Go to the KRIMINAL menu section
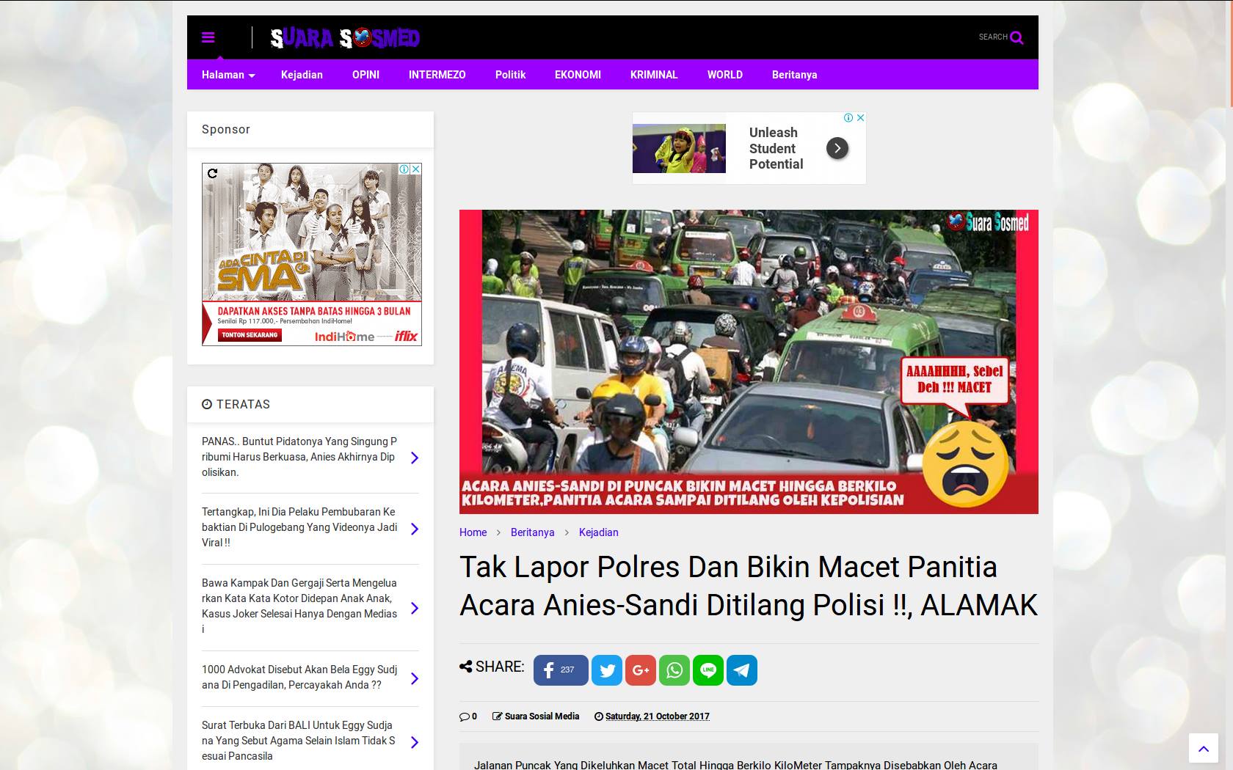The width and height of the screenshot is (1233, 770). pyautogui.click(x=653, y=75)
